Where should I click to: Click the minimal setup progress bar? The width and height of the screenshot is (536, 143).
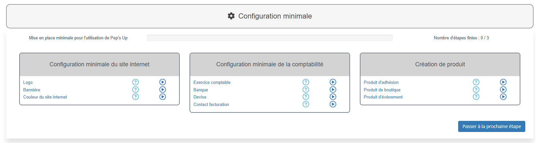(270, 38)
